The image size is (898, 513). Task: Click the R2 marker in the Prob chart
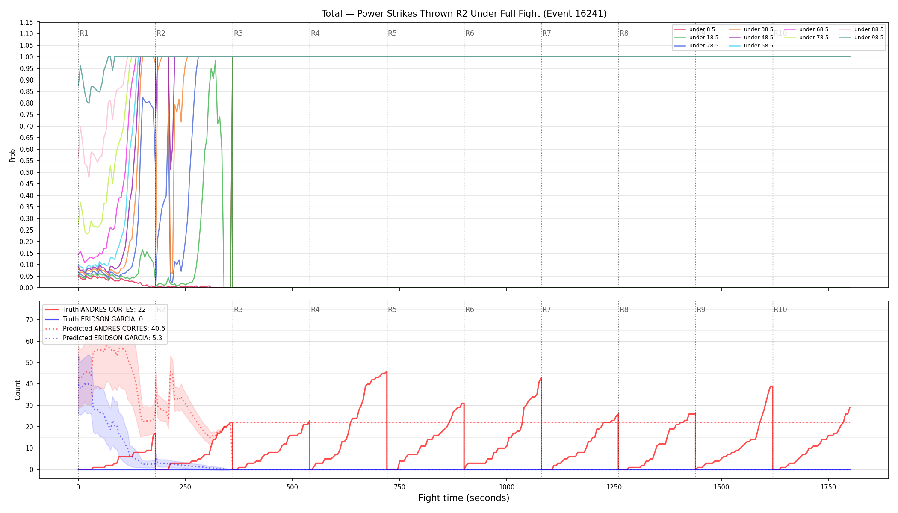pos(161,33)
